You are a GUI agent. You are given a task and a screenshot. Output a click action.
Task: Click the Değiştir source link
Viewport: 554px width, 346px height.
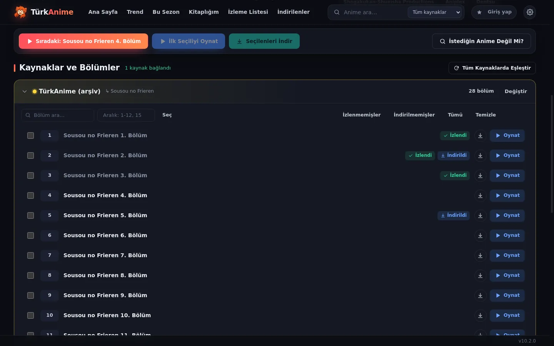516,91
